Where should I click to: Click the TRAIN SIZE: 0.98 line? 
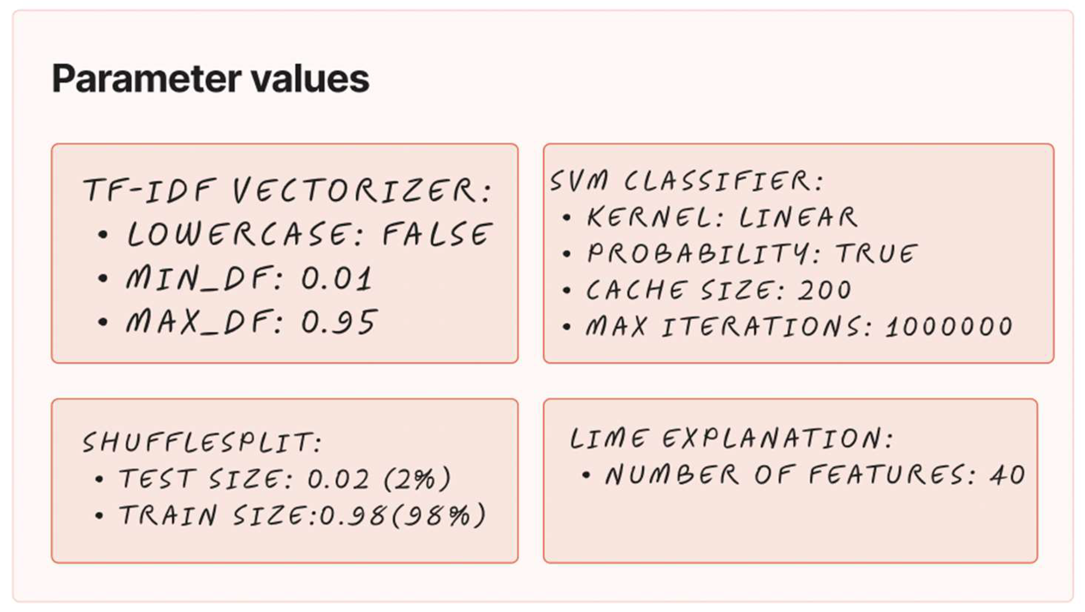(302, 515)
